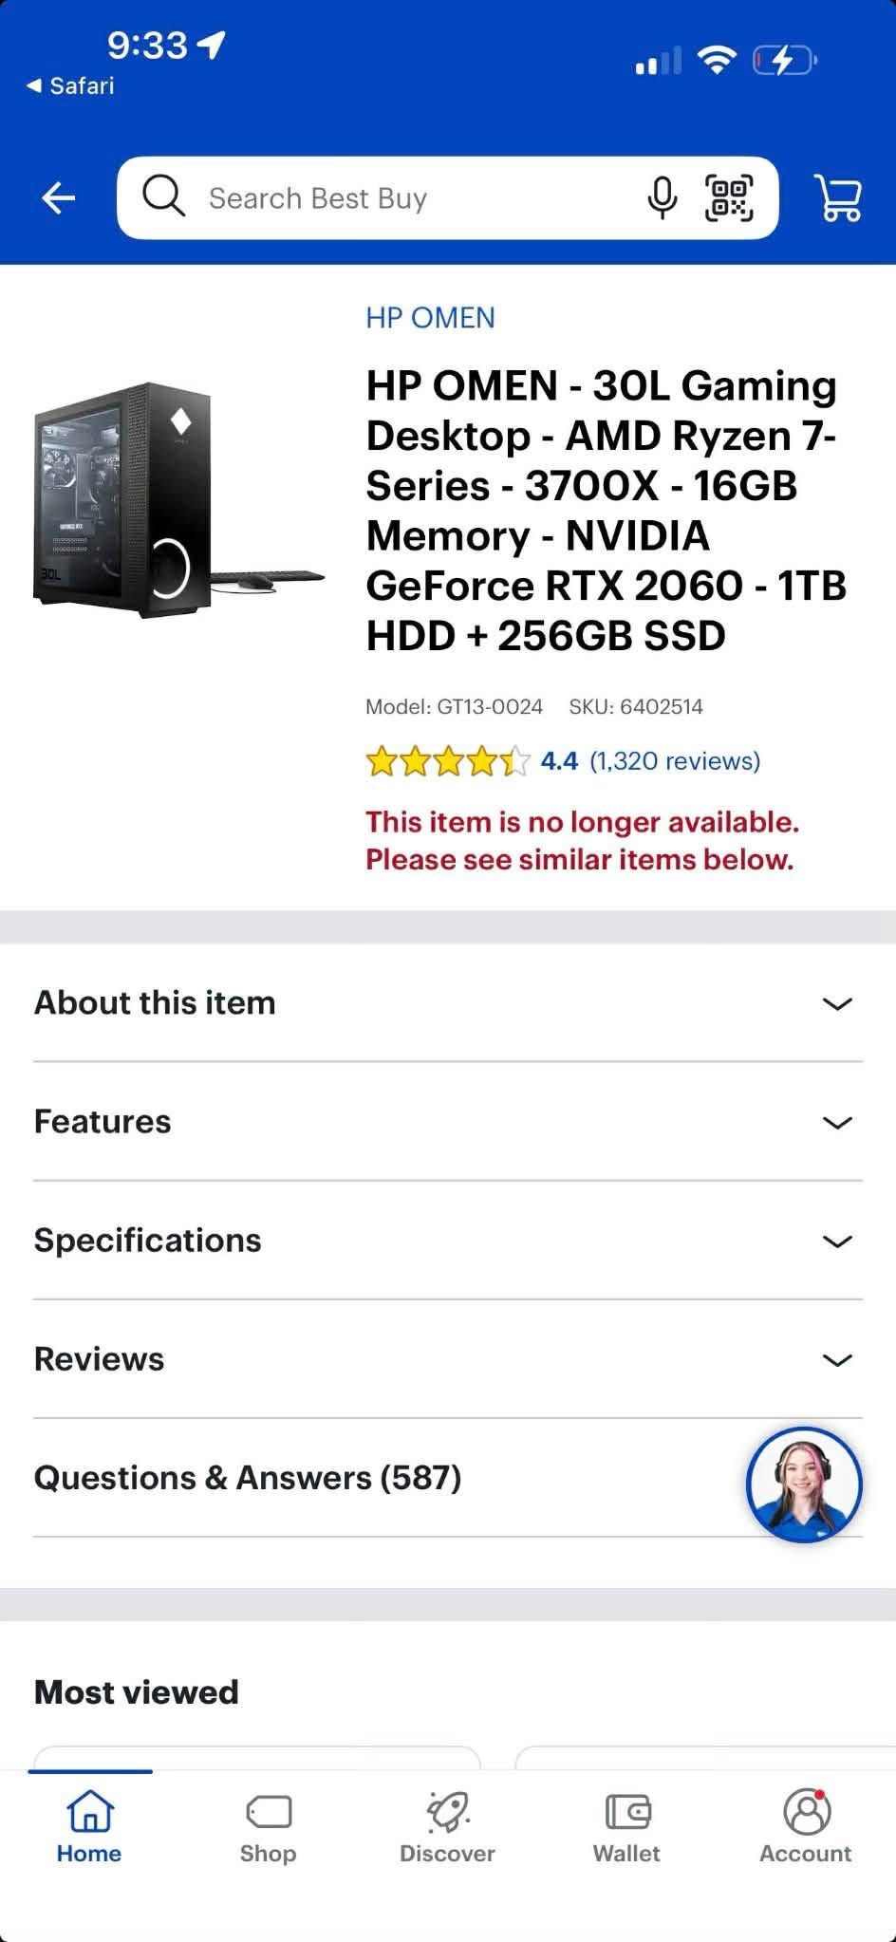This screenshot has width=896, height=1942.
Task: Open the Account tab
Action: (806, 1829)
